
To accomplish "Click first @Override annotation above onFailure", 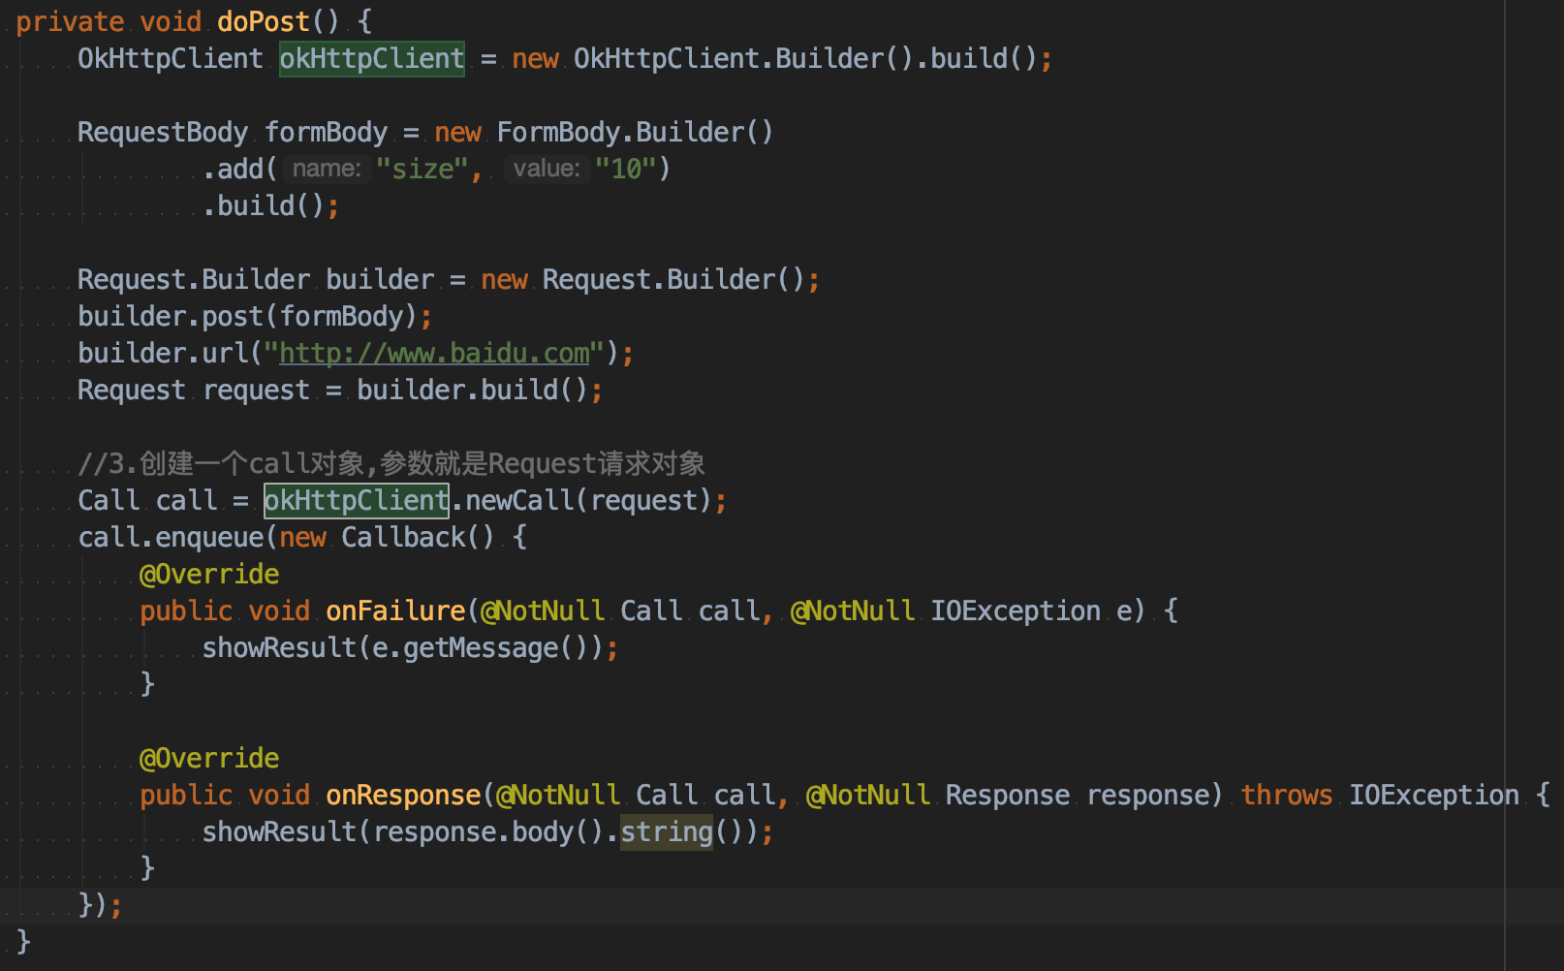I will [x=209, y=574].
